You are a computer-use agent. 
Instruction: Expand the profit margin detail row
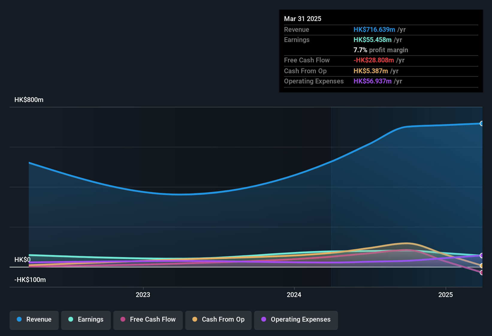[381, 50]
